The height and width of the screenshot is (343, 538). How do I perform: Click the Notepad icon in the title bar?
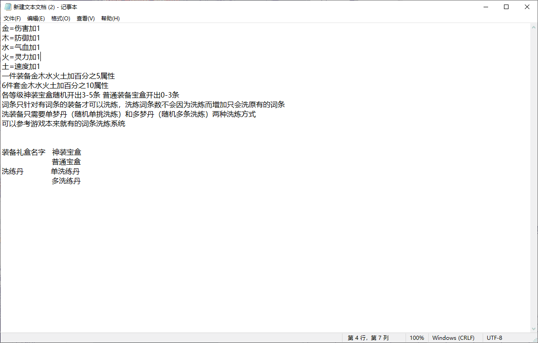pyautogui.click(x=8, y=7)
